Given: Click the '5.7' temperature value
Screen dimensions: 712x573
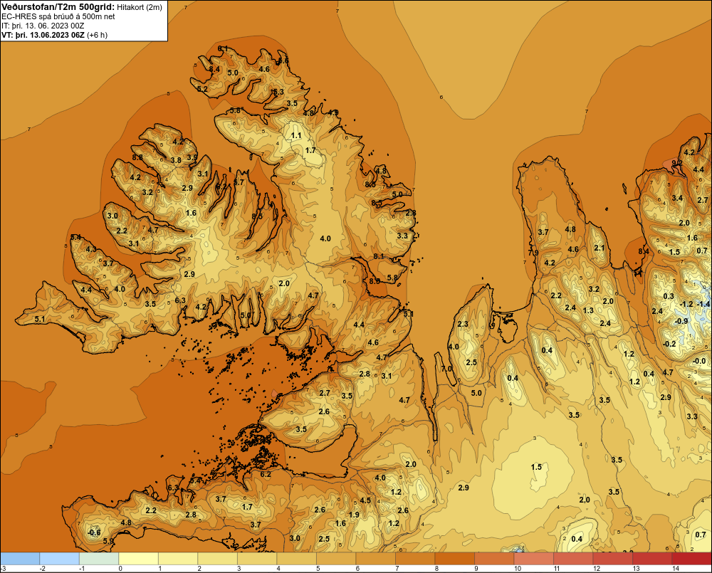Looking at the screenshot, I should (239, 182).
